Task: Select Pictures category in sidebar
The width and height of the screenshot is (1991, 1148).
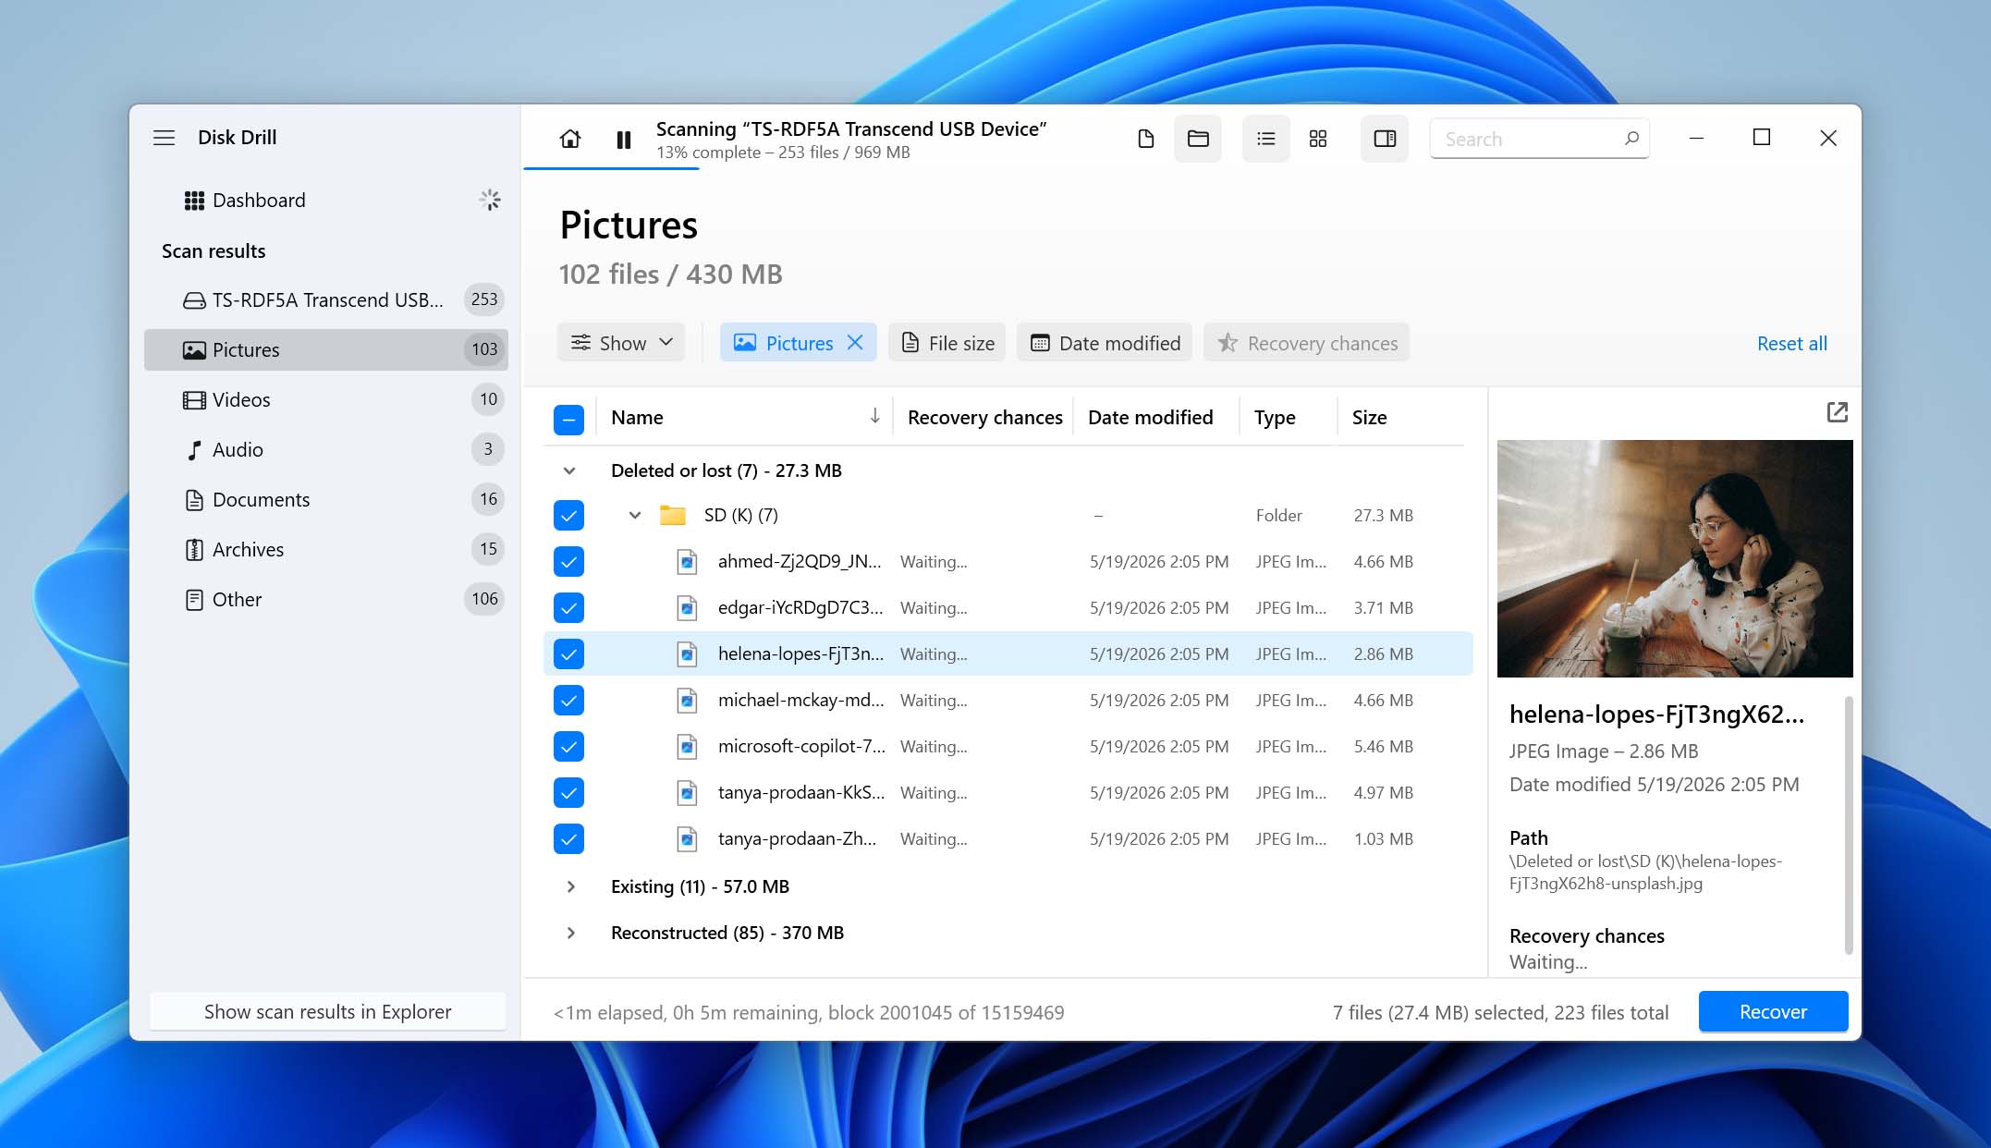Action: coord(326,349)
